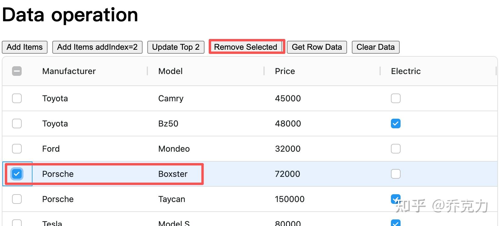Click the Get Row Data button
The height and width of the screenshot is (226, 501).
click(x=317, y=47)
